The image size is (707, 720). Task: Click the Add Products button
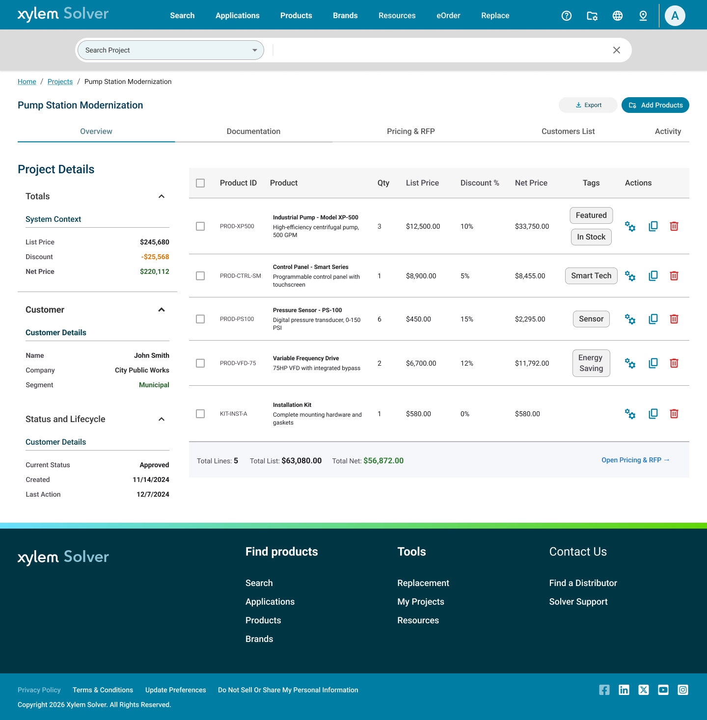tap(655, 105)
